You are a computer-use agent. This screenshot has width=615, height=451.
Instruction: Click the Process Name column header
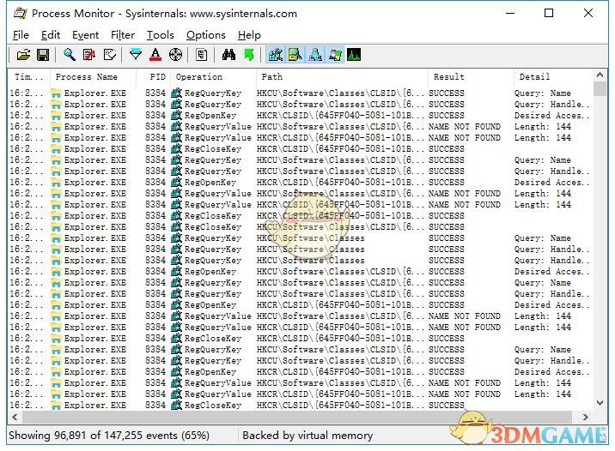[94, 76]
